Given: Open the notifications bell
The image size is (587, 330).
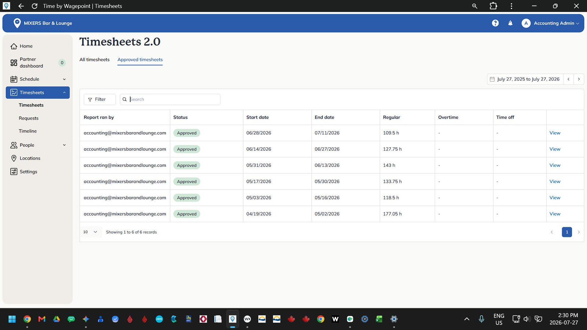Looking at the screenshot, I should click(510, 23).
